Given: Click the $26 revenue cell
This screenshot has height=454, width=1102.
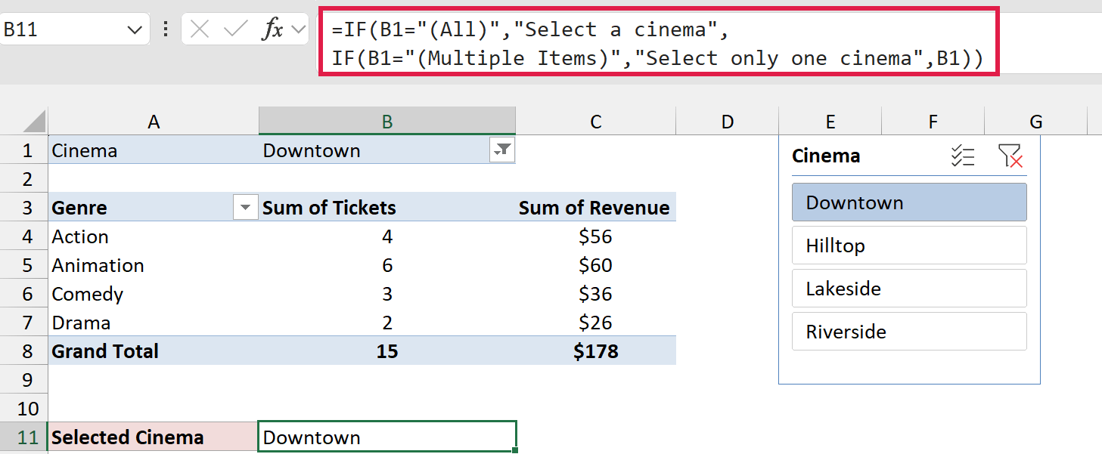Looking at the screenshot, I should [x=596, y=323].
